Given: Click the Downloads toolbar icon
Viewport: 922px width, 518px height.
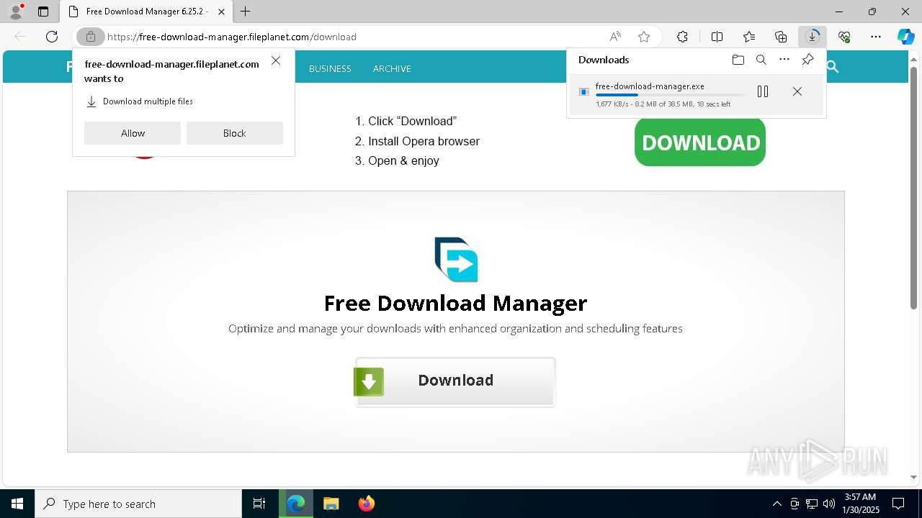Looking at the screenshot, I should pyautogui.click(x=813, y=37).
